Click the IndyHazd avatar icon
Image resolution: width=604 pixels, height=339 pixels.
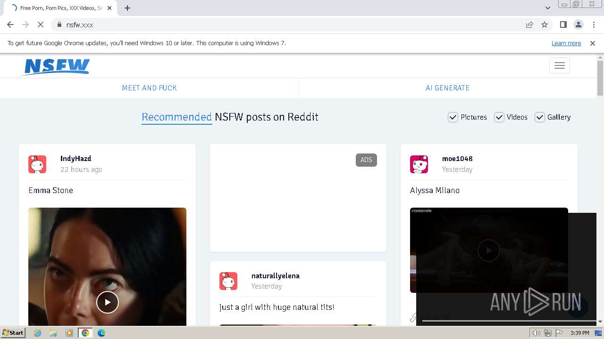[37, 164]
